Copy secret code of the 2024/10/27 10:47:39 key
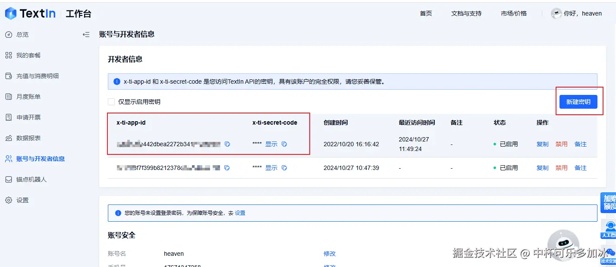The image size is (616, 267). [284, 168]
